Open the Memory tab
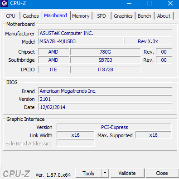Screen dimensions: 179x179 pyautogui.click(x=81, y=16)
